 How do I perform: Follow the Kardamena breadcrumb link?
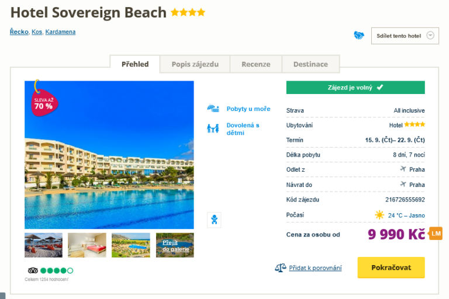(60, 32)
